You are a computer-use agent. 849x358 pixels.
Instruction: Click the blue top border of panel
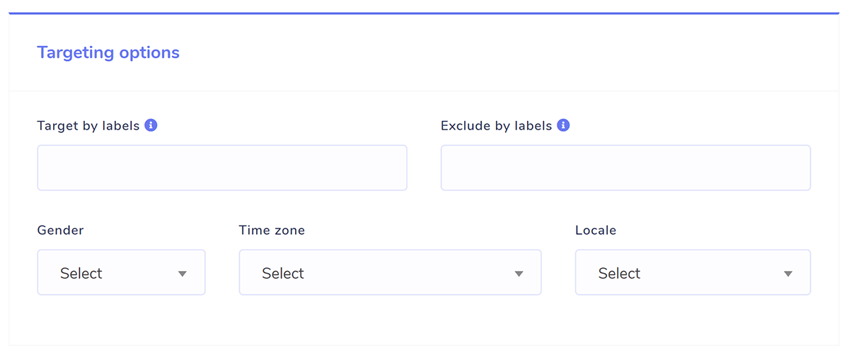(x=424, y=13)
